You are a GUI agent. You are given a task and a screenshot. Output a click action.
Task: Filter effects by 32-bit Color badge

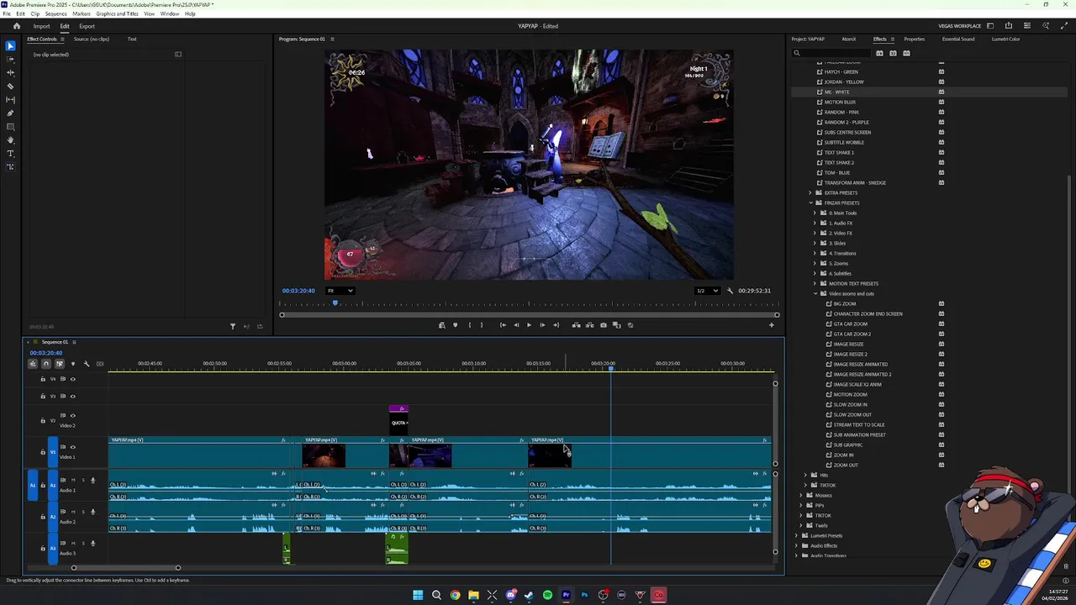click(893, 53)
